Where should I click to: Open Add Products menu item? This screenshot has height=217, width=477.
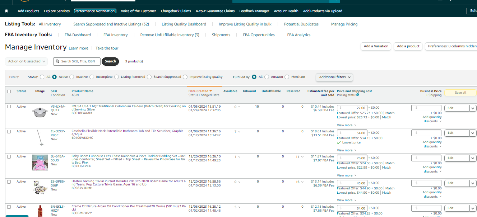coord(28,11)
